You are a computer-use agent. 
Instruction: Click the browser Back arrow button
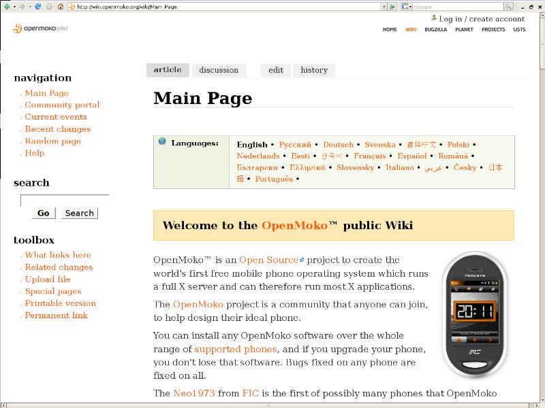click(6, 6)
